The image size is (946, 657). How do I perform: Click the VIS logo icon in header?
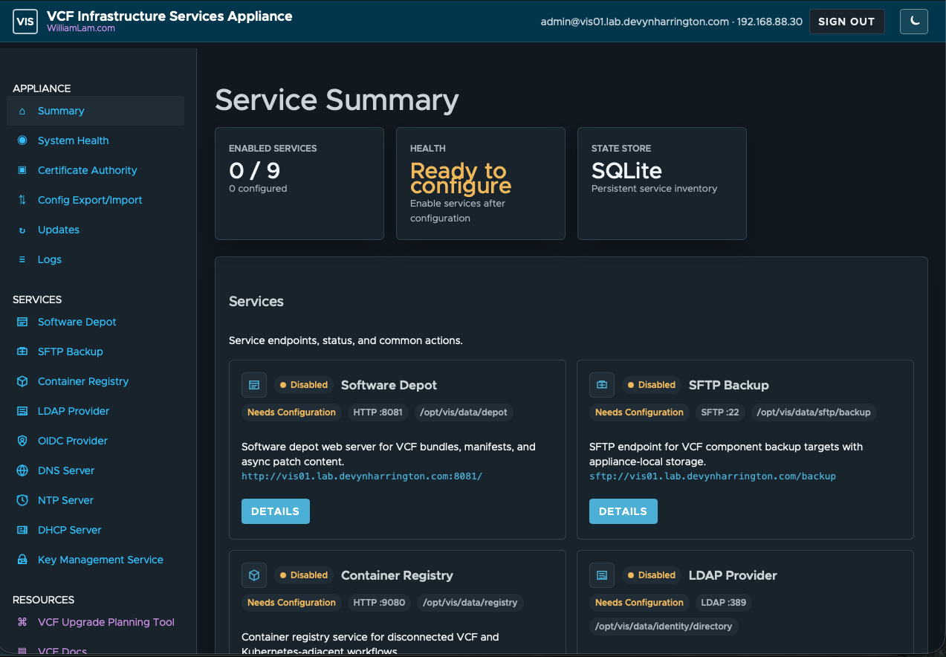click(x=25, y=22)
